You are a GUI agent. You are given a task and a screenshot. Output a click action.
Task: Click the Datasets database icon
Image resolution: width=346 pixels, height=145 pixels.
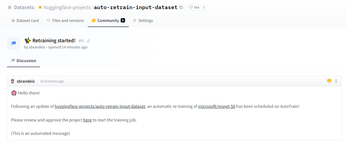(10, 7)
